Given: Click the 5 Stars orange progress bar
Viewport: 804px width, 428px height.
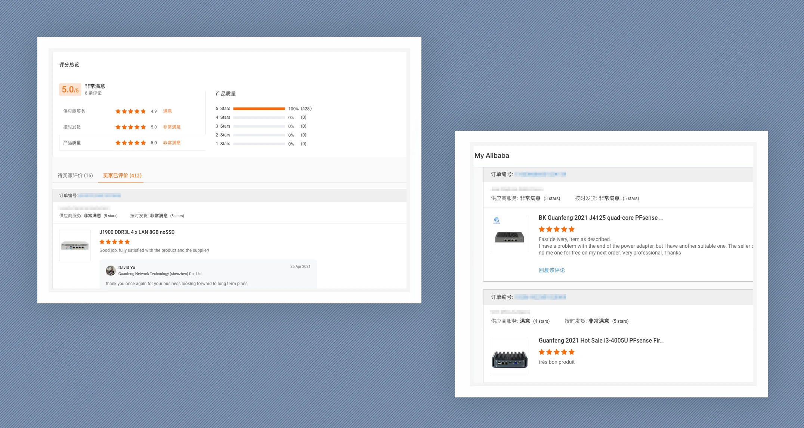Looking at the screenshot, I should (259, 109).
